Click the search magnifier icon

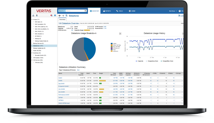85,11
